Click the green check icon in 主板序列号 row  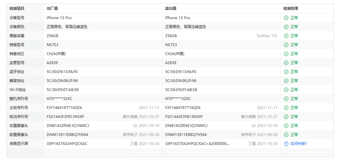pyautogui.click(x=286, y=108)
